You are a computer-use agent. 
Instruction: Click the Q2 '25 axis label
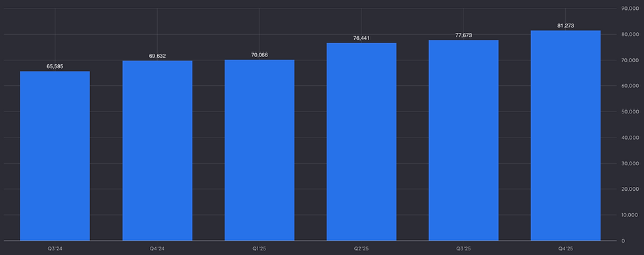point(361,248)
